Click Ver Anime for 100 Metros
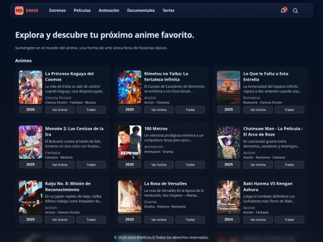Screen dimensions: 323x242 [x=159, y=165]
